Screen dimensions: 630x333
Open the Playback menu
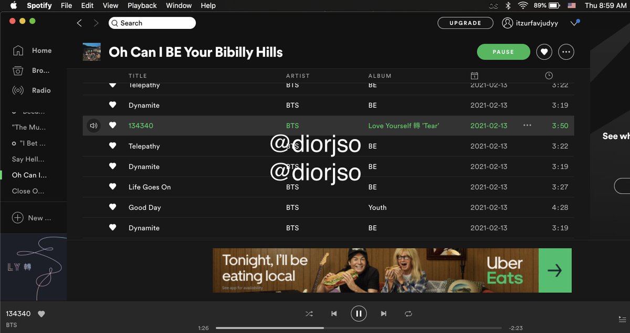click(142, 5)
